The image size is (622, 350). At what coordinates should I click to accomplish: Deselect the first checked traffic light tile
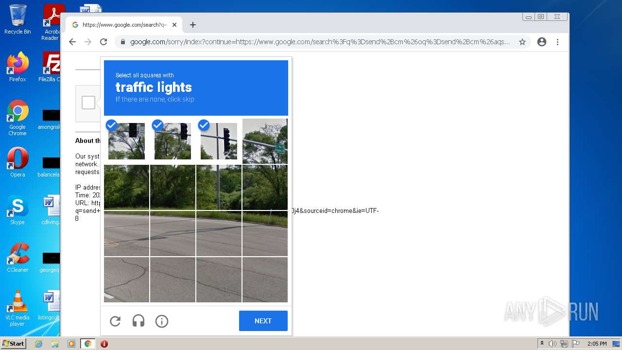(x=126, y=141)
